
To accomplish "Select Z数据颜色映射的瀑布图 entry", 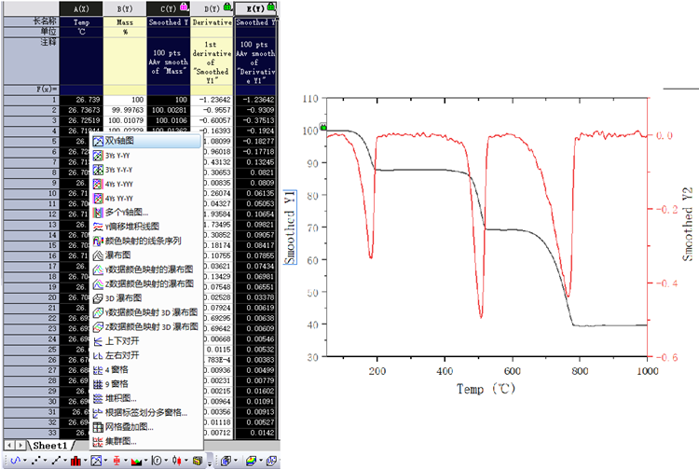I will [x=146, y=284].
